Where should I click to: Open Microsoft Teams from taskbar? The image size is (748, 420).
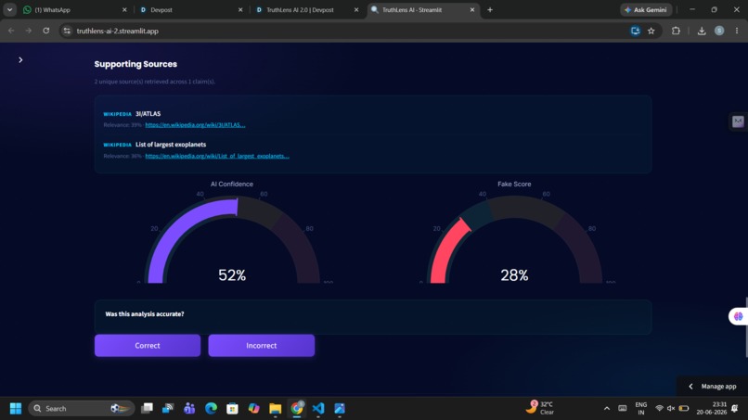[x=189, y=409]
